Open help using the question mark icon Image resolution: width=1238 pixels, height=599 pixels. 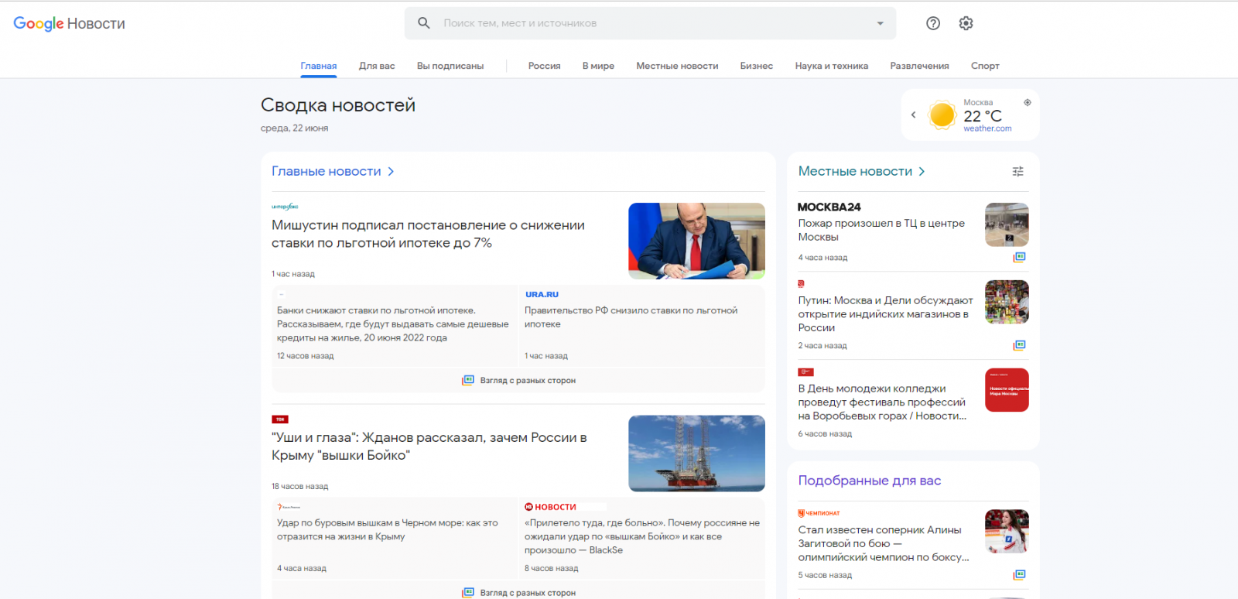click(933, 23)
